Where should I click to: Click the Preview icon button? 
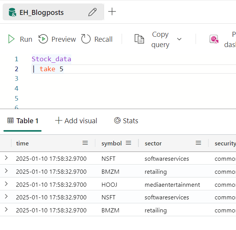coord(43,39)
